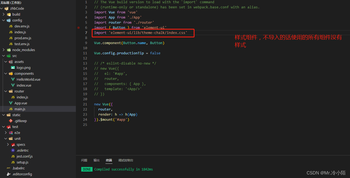
Task: Click the node_modules folder icon
Action: pos(9,50)
